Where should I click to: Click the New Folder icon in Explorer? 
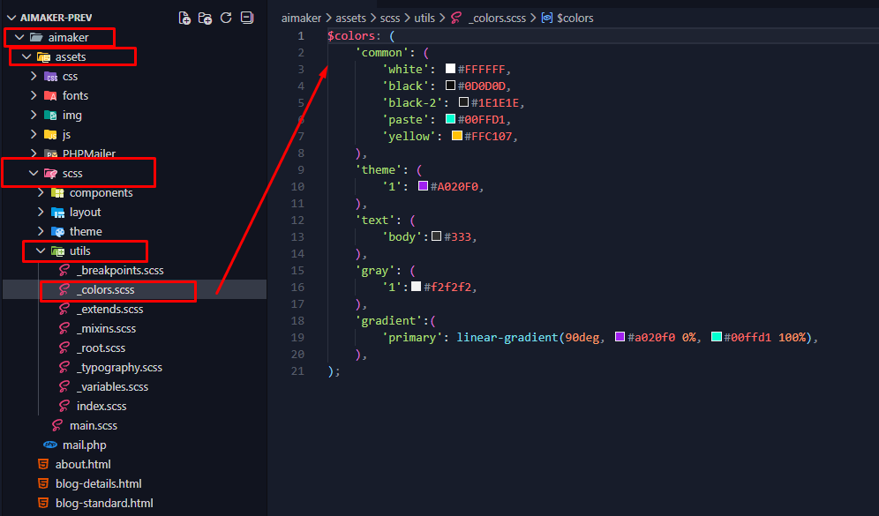tap(205, 18)
